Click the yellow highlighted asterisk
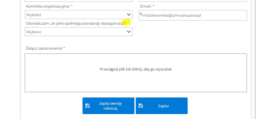The image size is (267, 119). [126, 23]
